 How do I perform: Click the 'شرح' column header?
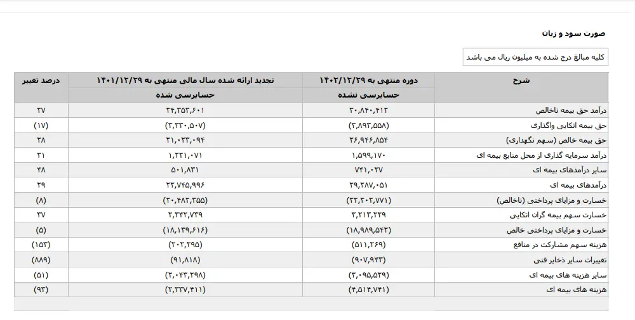pos(521,80)
